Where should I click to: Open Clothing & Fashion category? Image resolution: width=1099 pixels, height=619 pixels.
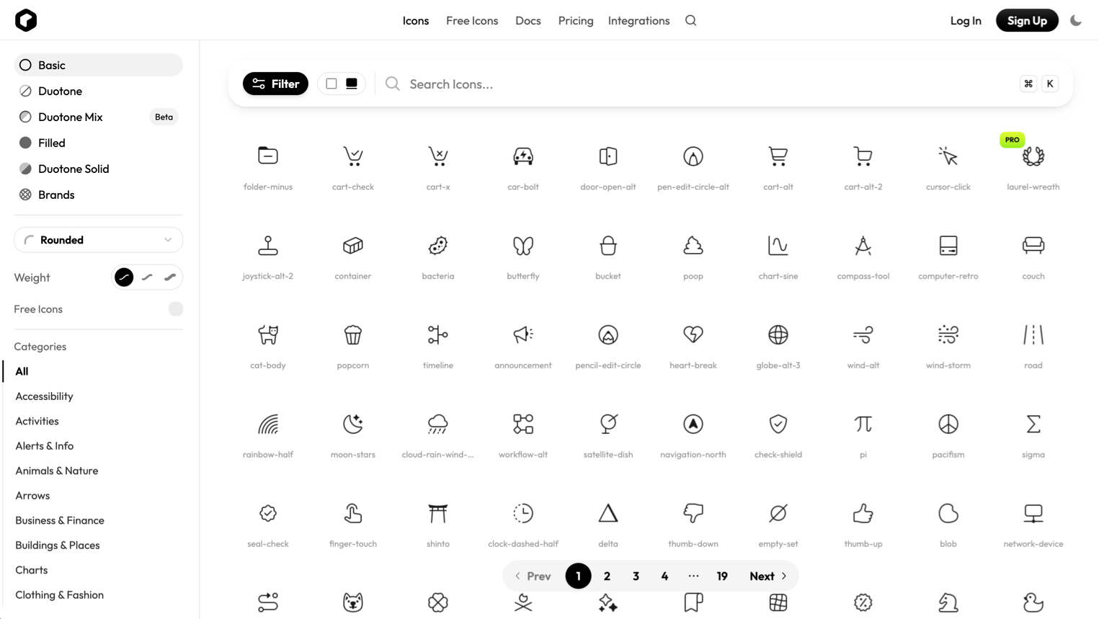coord(60,594)
